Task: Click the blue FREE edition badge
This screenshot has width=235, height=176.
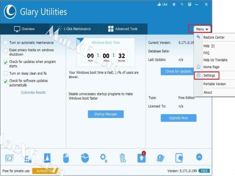Action: coord(204,171)
